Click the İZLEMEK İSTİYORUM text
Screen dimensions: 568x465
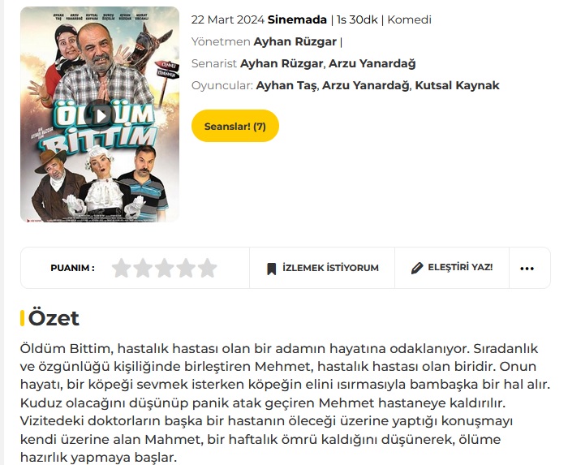pos(330,268)
